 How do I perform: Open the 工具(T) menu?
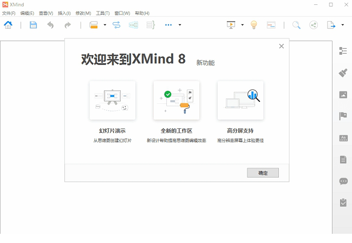(x=102, y=13)
